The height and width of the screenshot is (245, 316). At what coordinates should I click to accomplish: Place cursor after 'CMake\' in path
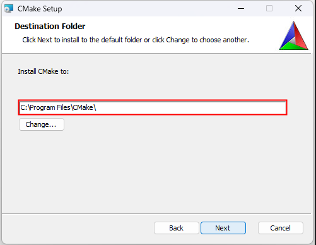point(97,107)
